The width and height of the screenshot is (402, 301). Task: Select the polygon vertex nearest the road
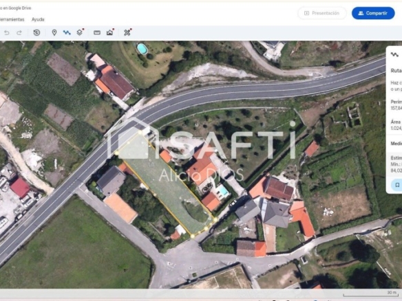pyautogui.click(x=116, y=153)
